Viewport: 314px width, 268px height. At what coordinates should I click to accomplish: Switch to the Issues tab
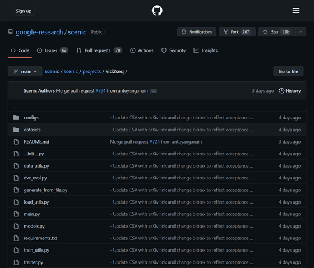click(x=53, y=50)
